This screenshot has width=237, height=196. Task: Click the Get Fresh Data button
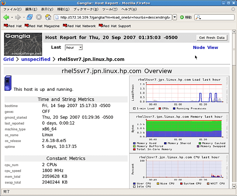(212, 38)
